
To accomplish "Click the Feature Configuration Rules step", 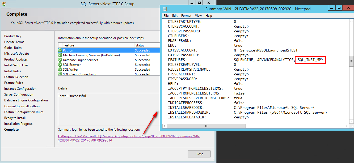I will 24,112.
